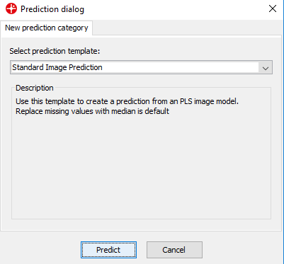Expand the prediction template dropdown arrow
Image resolution: width=284 pixels, height=264 pixels.
266,68
